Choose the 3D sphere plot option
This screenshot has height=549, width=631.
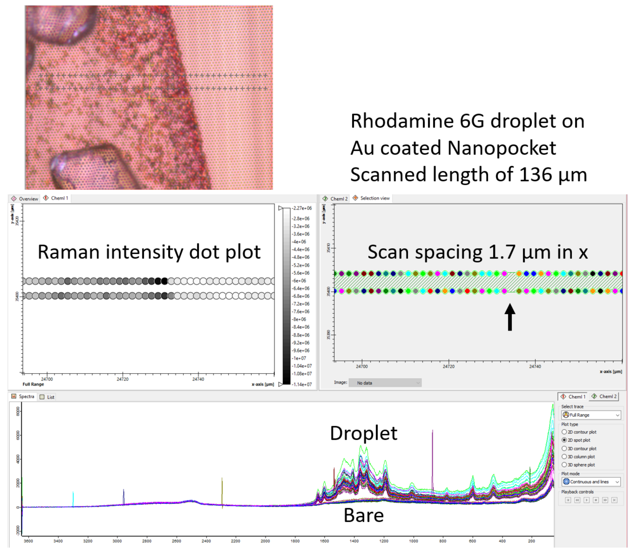564,464
